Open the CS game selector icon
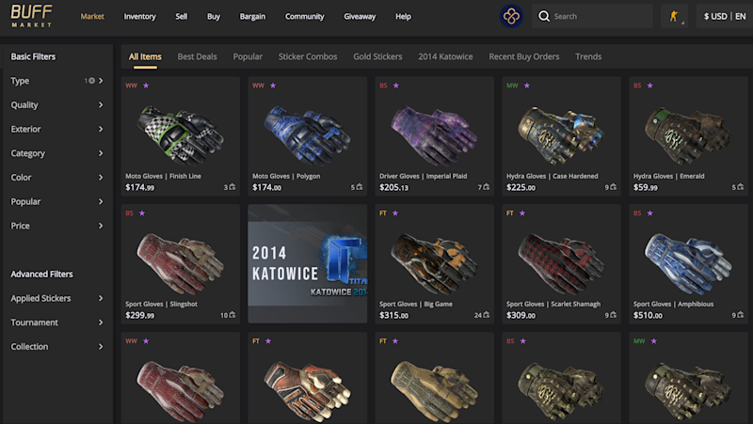Image resolution: width=753 pixels, height=424 pixels. [x=674, y=16]
